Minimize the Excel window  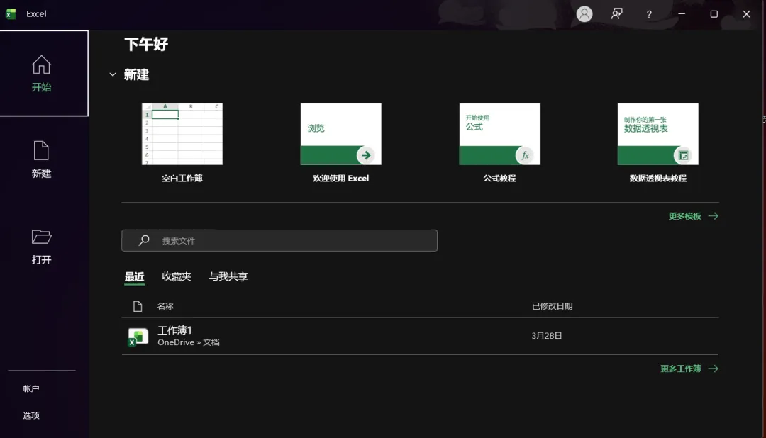682,13
